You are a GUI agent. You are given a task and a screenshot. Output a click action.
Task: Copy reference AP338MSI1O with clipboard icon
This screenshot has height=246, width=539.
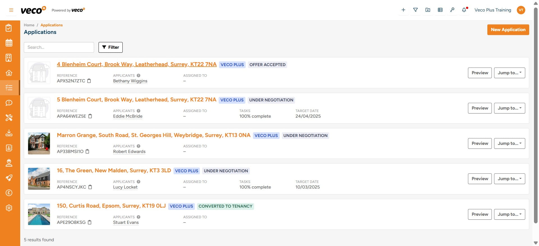pos(87,152)
